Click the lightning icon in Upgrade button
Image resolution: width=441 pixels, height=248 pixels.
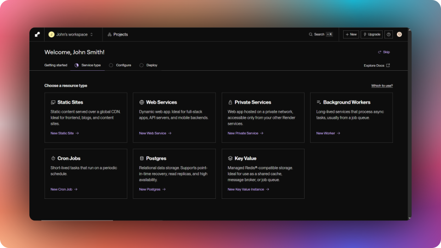pos(365,34)
